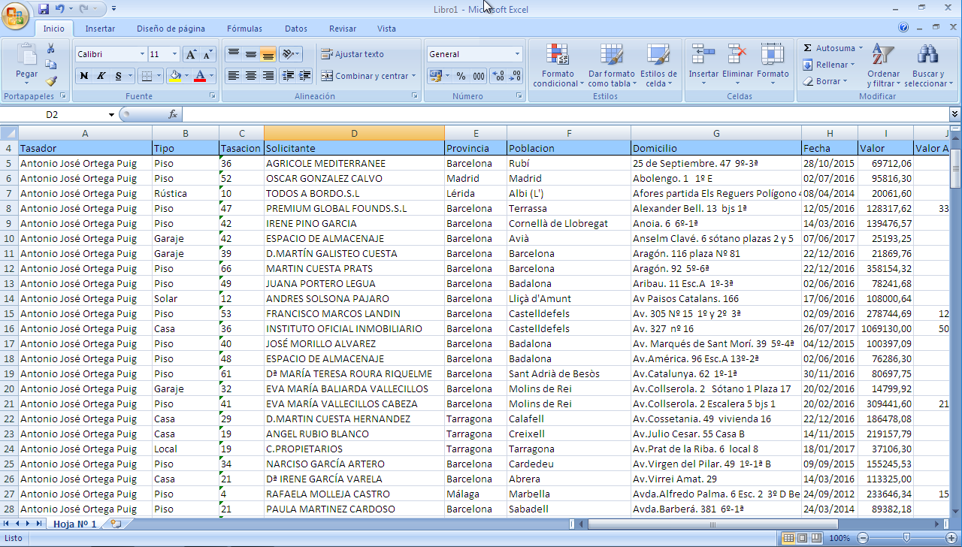Open the Calibri font name dropdown
The height and width of the screenshot is (547, 962).
pyautogui.click(x=142, y=54)
